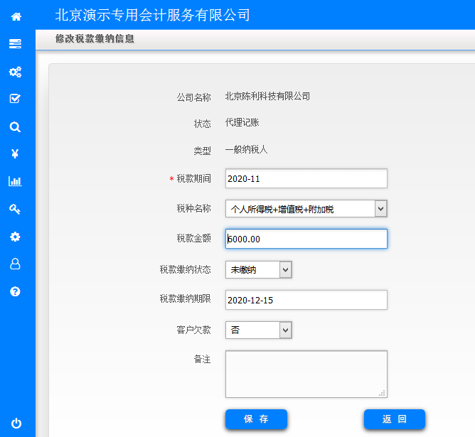The width and height of the screenshot is (475, 437).
Task: Open the home icon in sidebar
Action: (16, 16)
